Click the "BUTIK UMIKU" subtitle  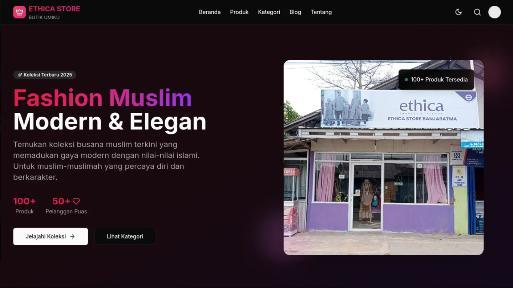[x=44, y=17]
